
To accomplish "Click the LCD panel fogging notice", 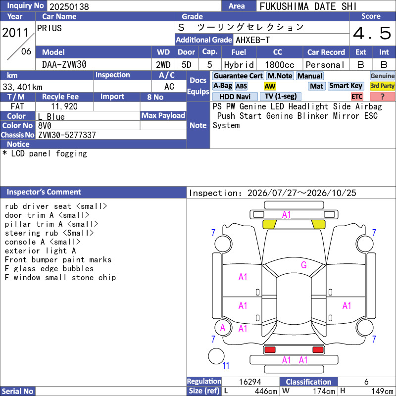I will pyautogui.click(x=45, y=153).
